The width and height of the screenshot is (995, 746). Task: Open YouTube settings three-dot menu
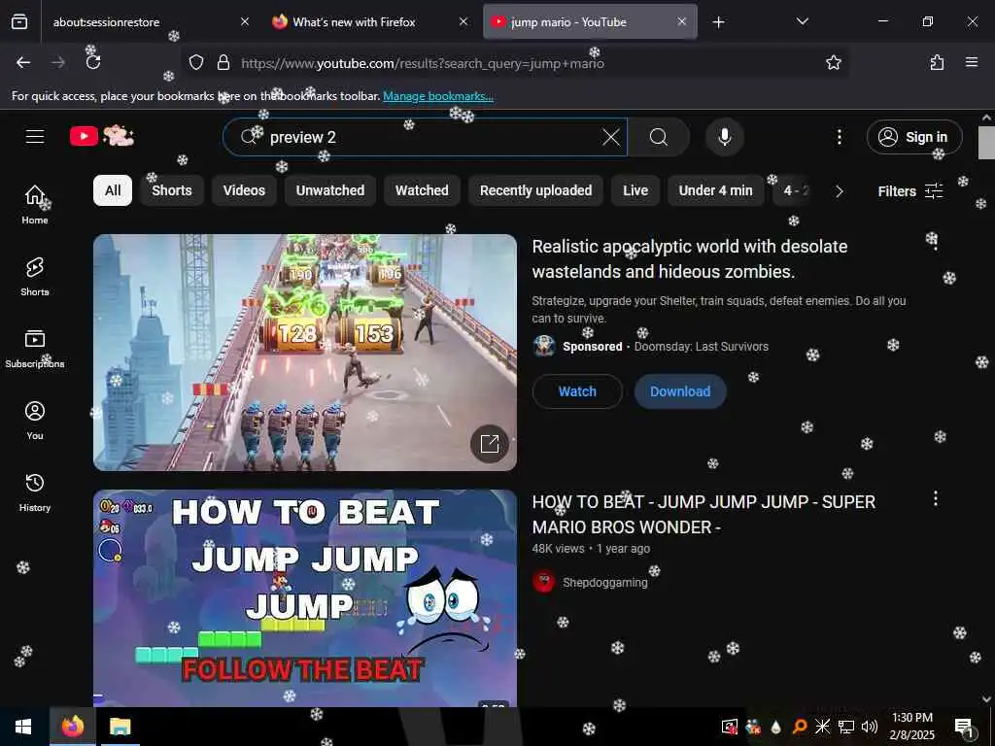[x=839, y=137]
